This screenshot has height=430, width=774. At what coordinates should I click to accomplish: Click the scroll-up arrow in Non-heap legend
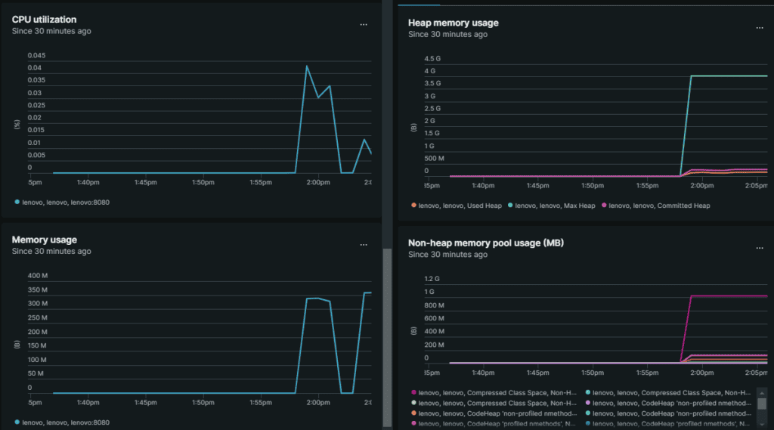pos(762,393)
